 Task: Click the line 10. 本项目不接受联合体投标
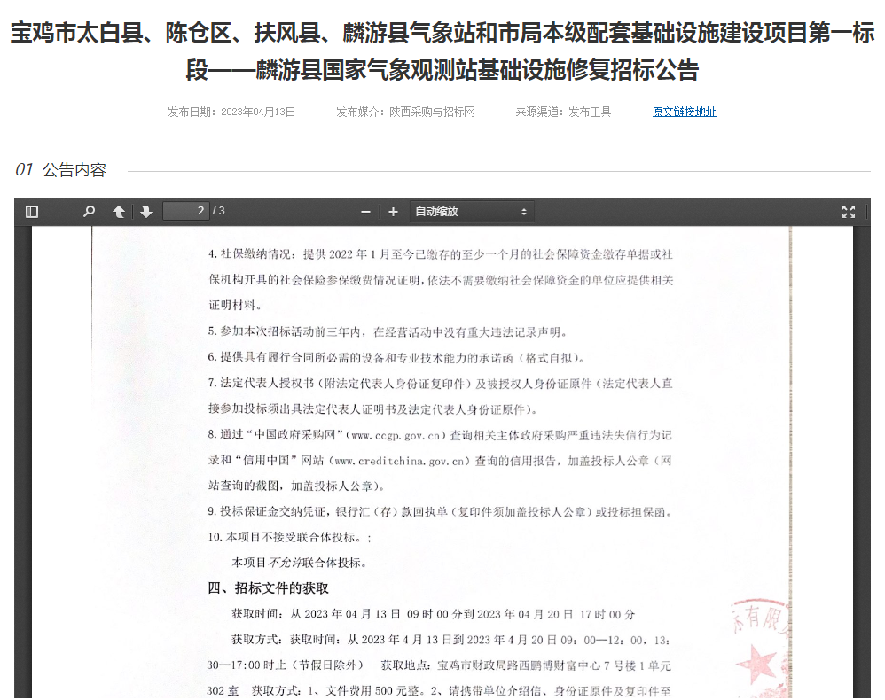click(x=290, y=537)
